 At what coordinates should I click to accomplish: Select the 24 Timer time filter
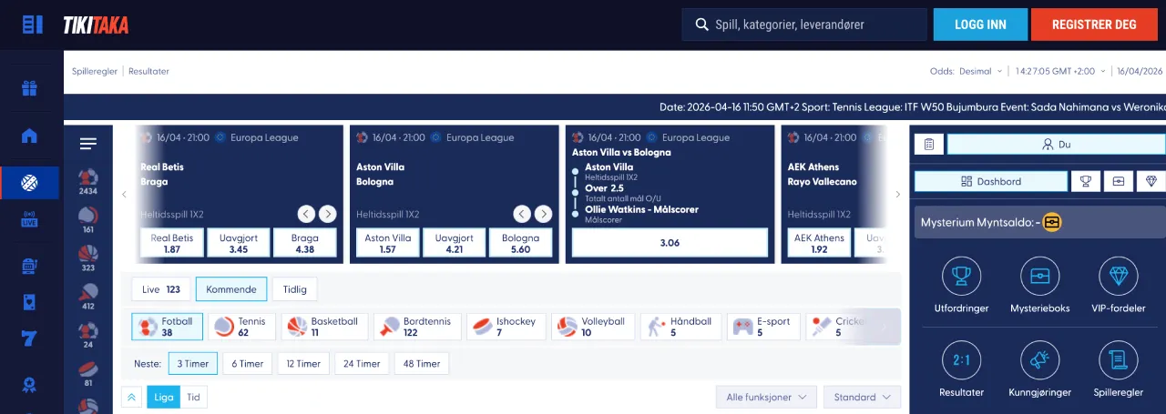(x=362, y=363)
